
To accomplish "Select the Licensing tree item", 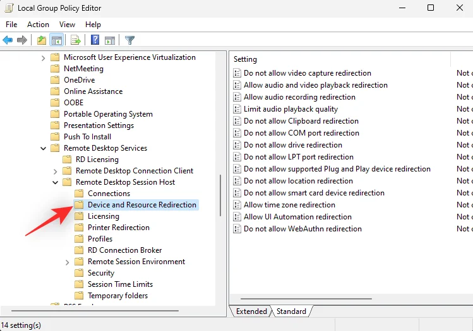I will point(104,216).
